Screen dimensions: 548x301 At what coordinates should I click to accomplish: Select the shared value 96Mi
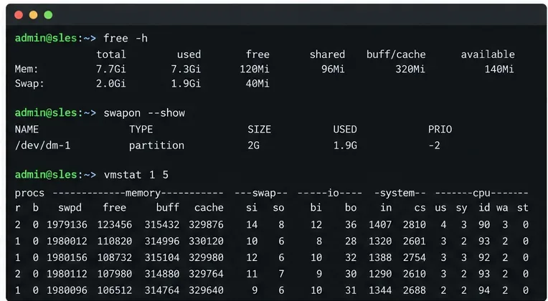(333, 69)
